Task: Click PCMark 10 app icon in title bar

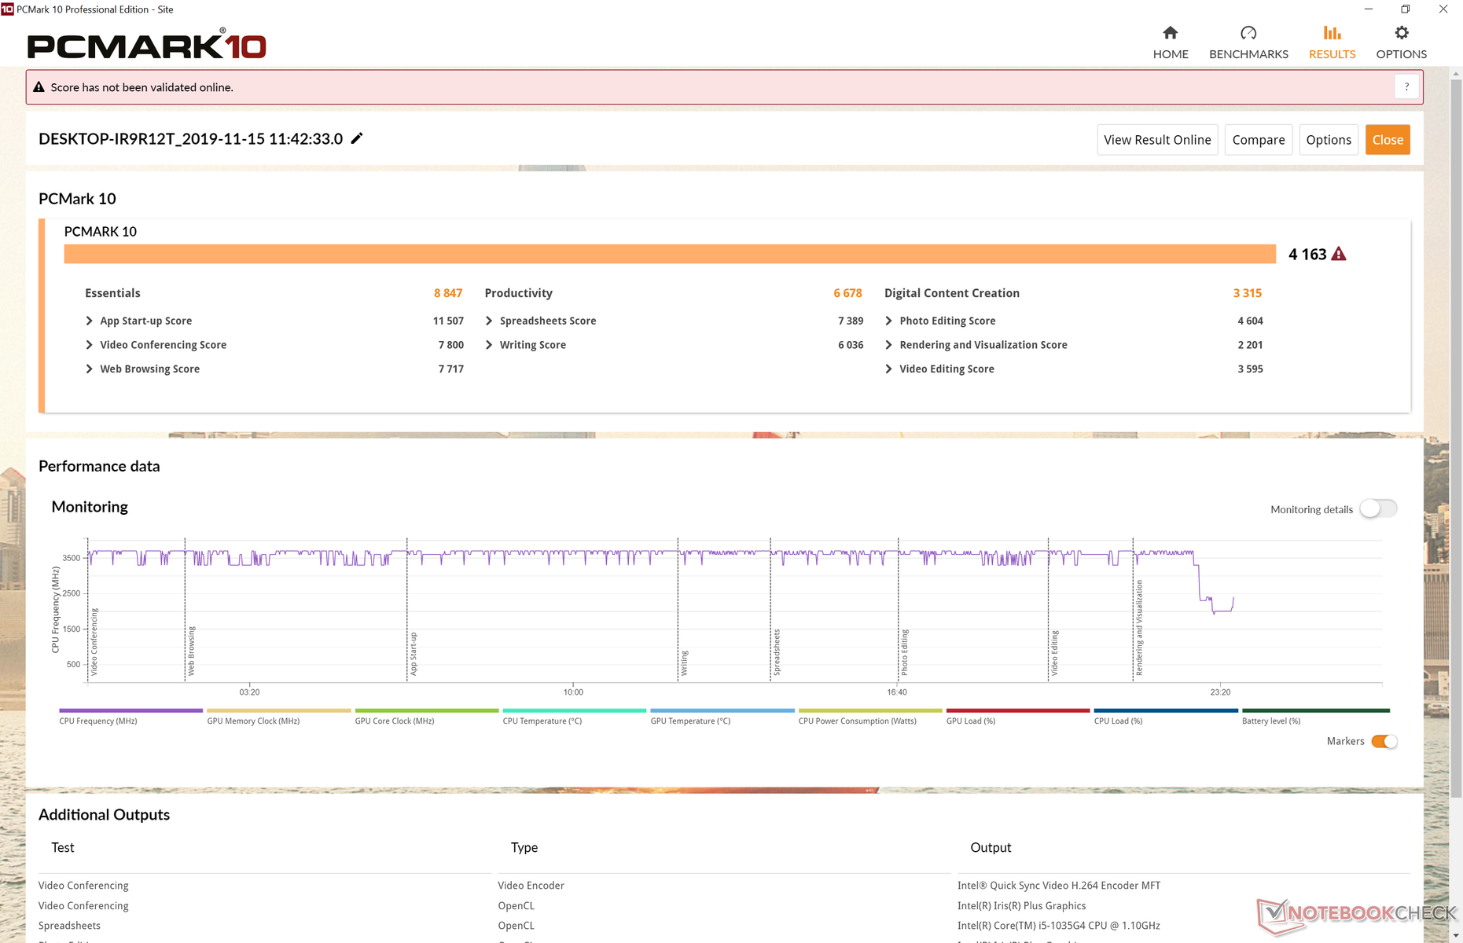Action: 7,9
